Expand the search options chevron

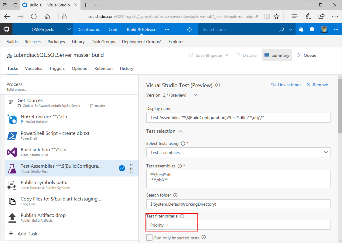tap(291, 30)
